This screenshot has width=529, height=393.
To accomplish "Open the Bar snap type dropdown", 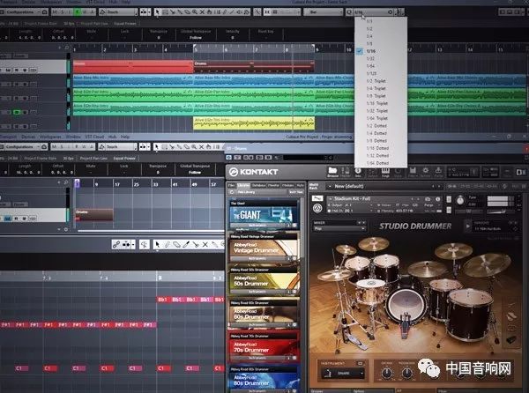I will (324, 12).
